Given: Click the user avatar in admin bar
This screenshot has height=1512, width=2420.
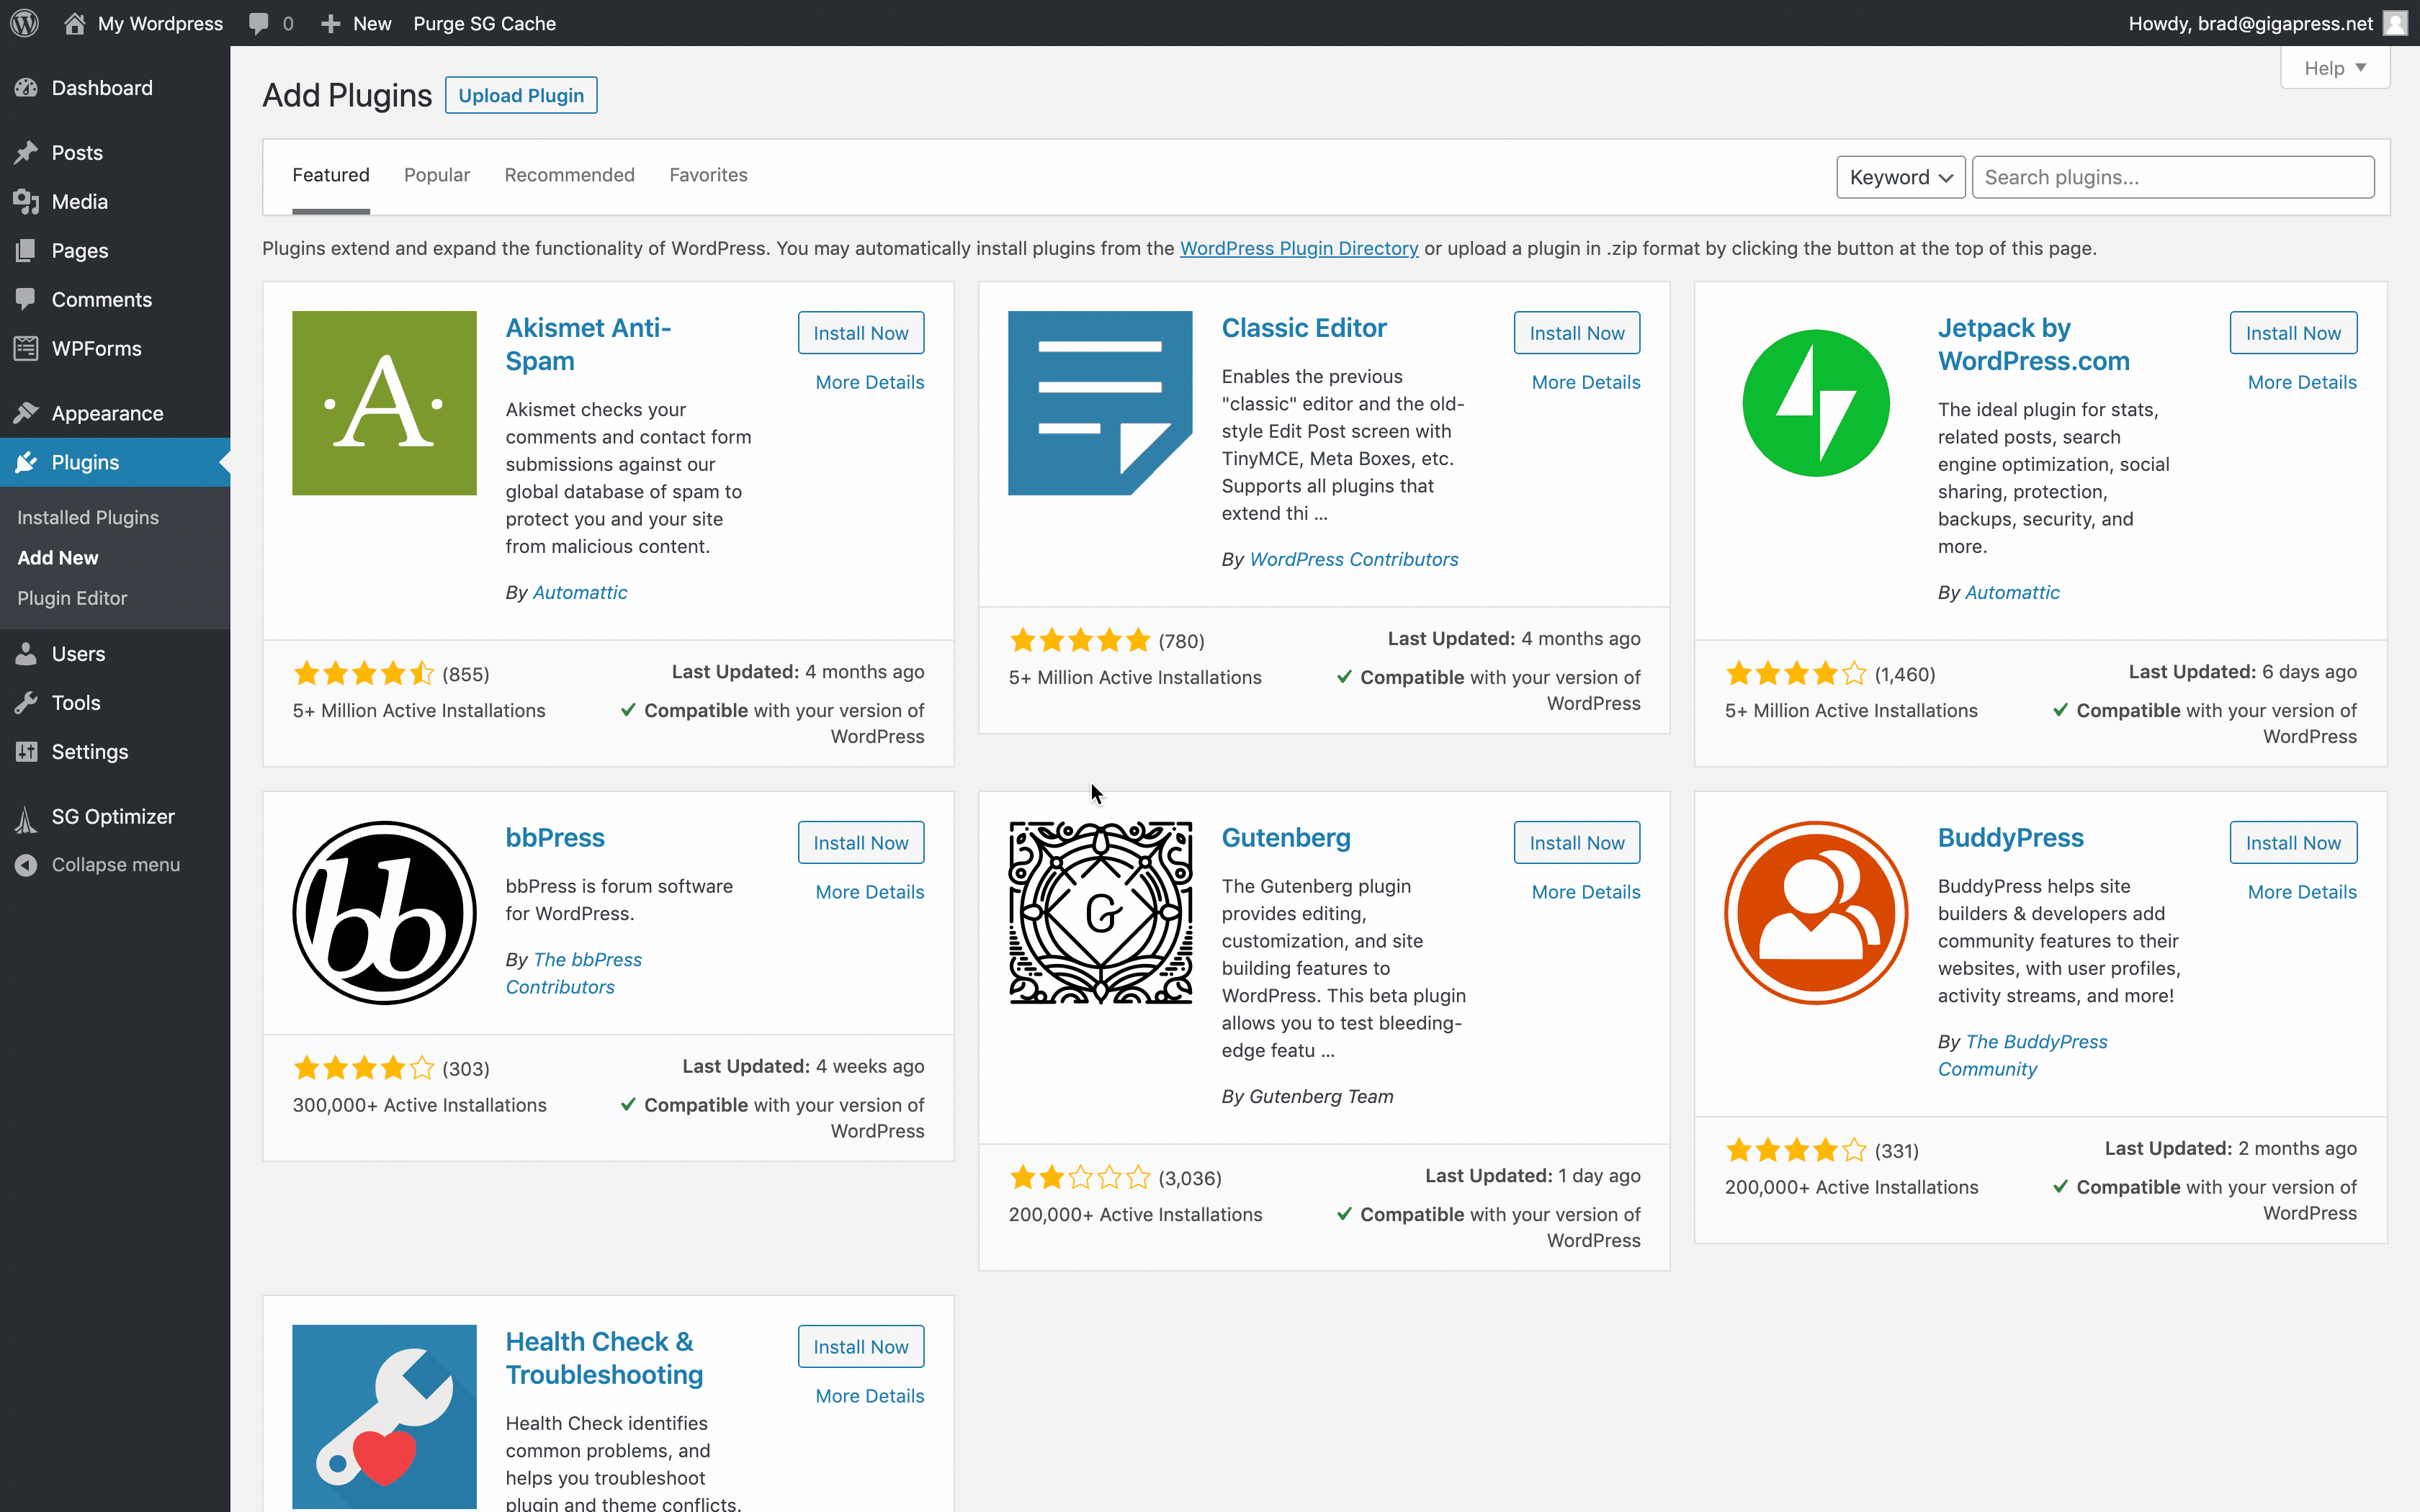Looking at the screenshot, I should (2394, 23).
